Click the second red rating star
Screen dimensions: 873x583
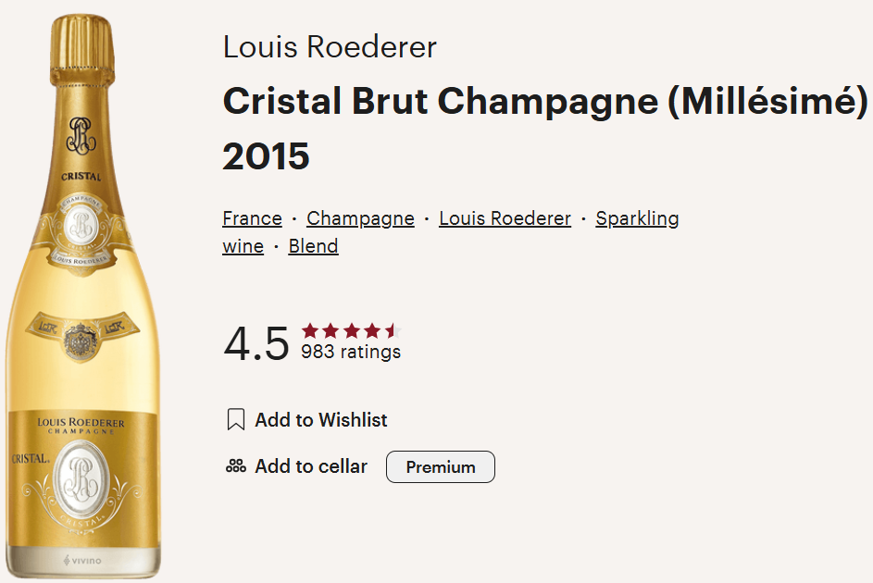pyautogui.click(x=330, y=331)
